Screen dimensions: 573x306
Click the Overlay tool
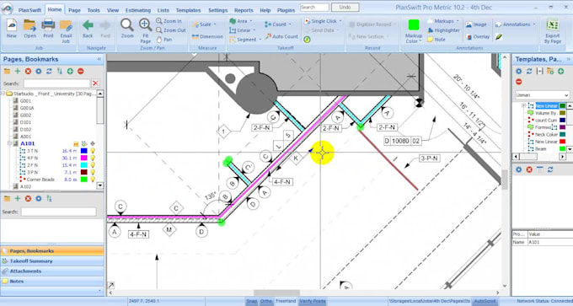(x=477, y=36)
